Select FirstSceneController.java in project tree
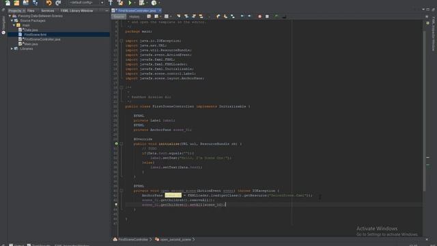The height and width of the screenshot is (246, 437). (42, 40)
